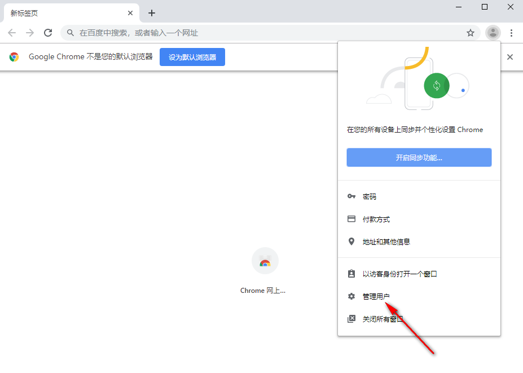Click the gear icon beside 管理用户

pyautogui.click(x=351, y=296)
